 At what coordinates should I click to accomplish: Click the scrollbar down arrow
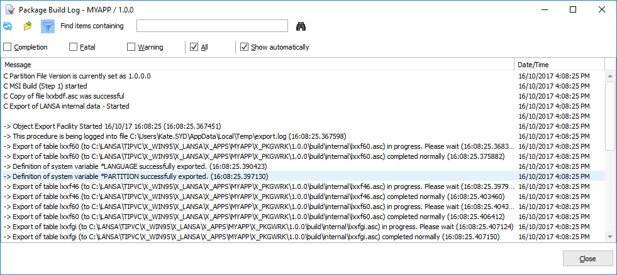[610, 237]
